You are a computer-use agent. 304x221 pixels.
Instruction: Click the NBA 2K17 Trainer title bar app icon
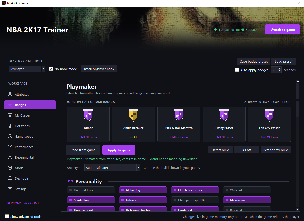coord(4,3)
